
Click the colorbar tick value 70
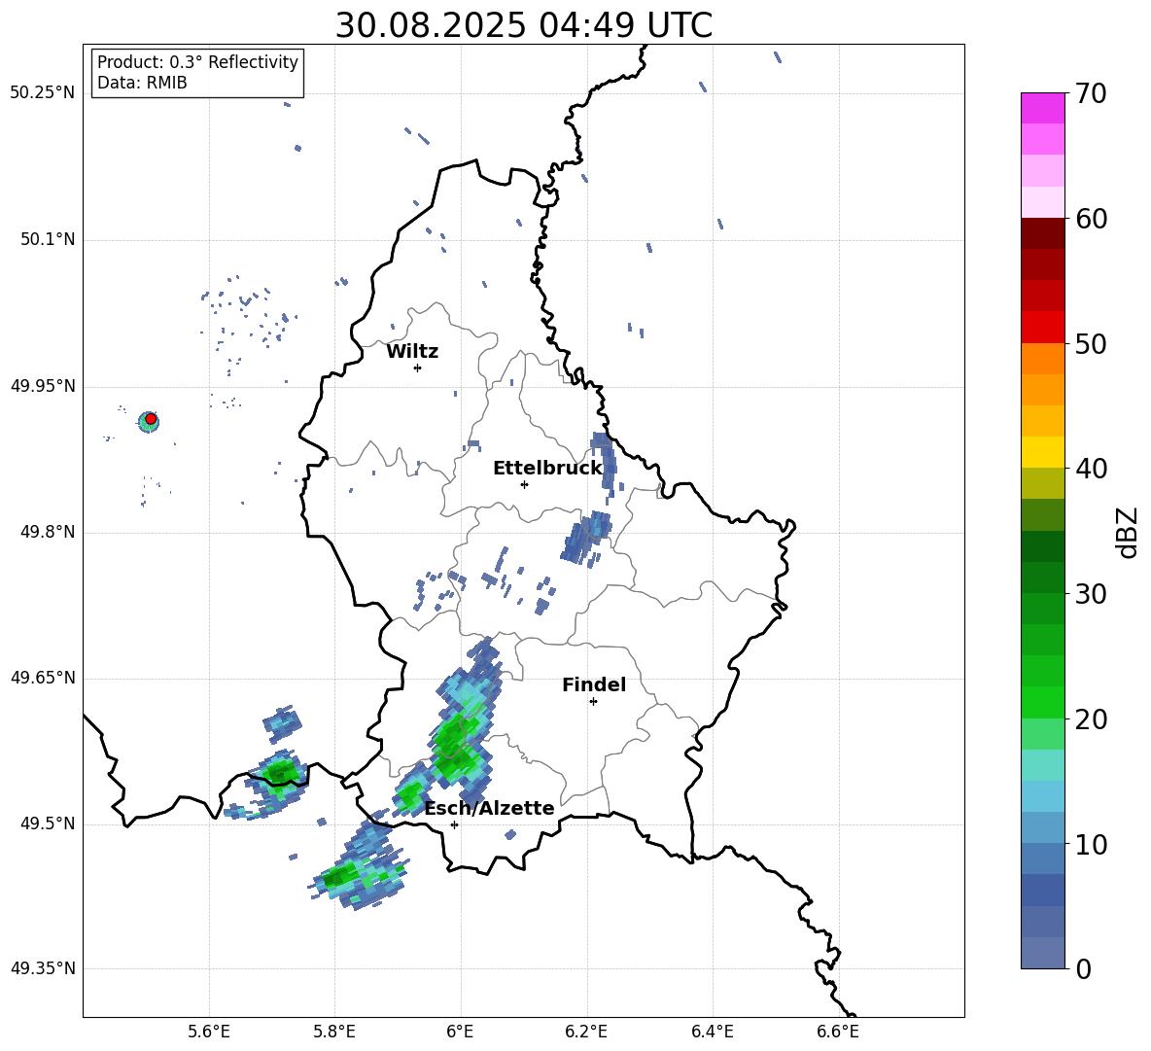[1091, 93]
